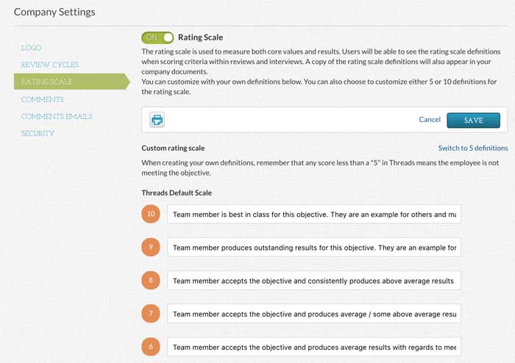Click the printer icon

(157, 120)
